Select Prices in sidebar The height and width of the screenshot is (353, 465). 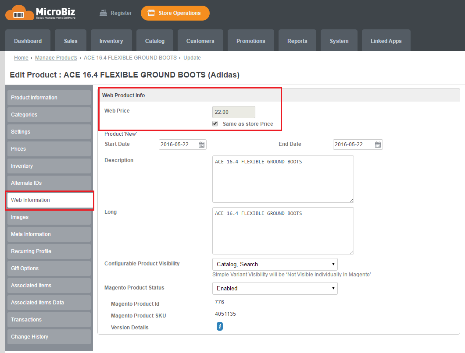pyautogui.click(x=49, y=148)
